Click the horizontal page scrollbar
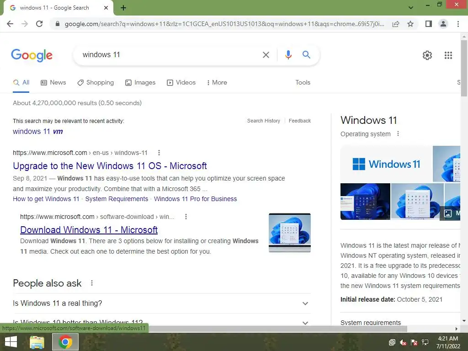468x351 pixels. tap(277, 329)
